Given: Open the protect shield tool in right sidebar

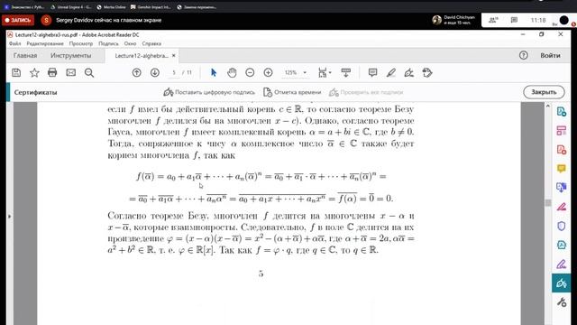Looking at the screenshot, I should 561,226.
